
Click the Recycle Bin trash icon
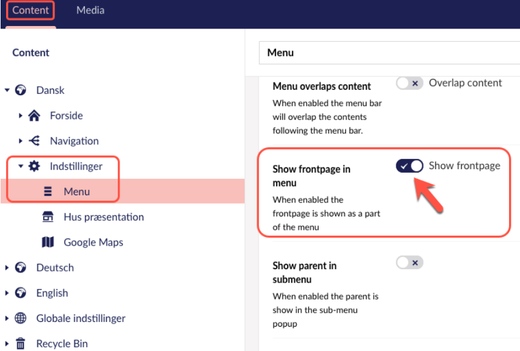(x=21, y=343)
